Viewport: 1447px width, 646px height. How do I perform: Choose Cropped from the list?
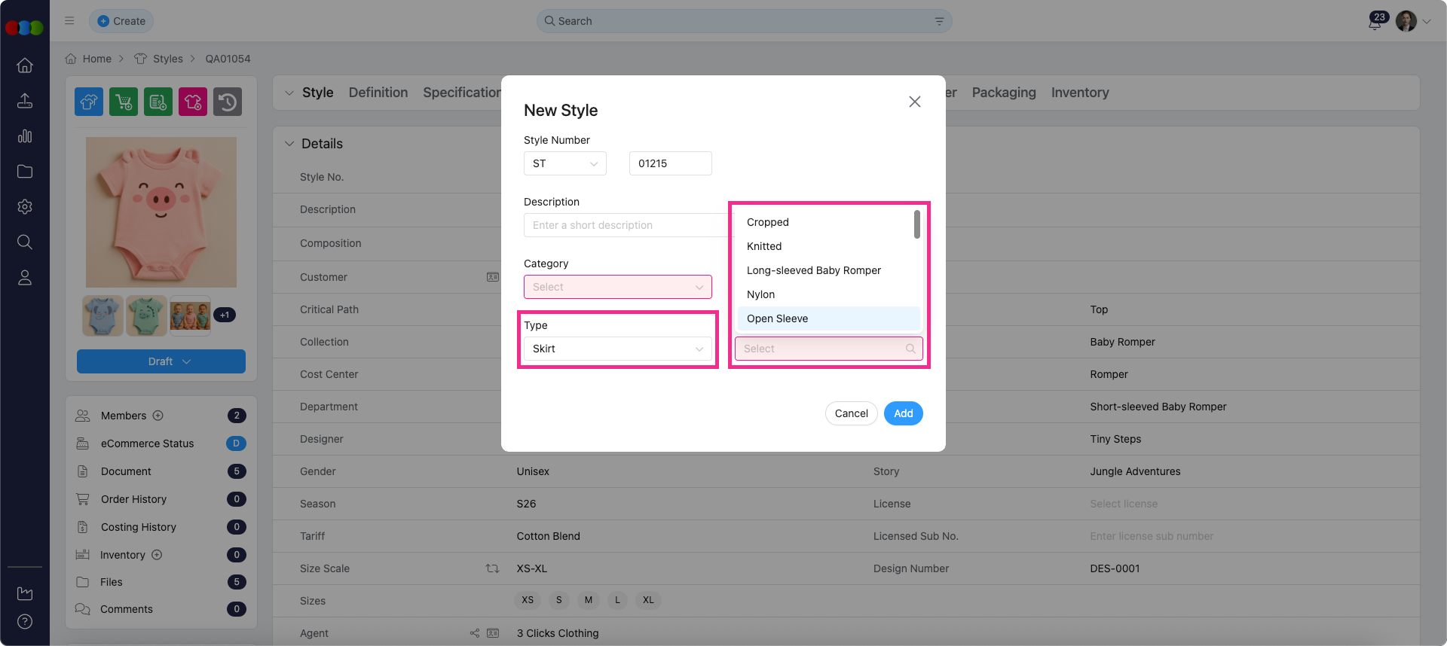[x=829, y=222]
